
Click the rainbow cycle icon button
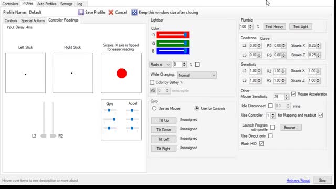153,91
